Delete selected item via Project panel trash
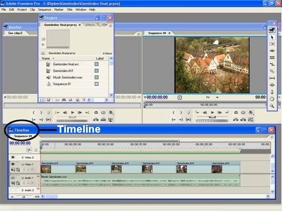282x211 pixels. (84, 99)
